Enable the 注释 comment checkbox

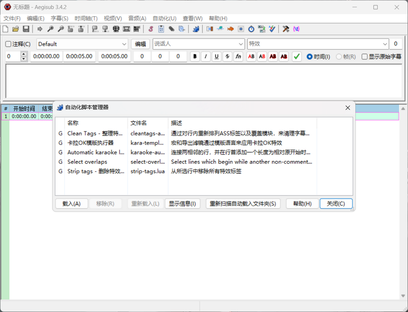tap(9, 44)
